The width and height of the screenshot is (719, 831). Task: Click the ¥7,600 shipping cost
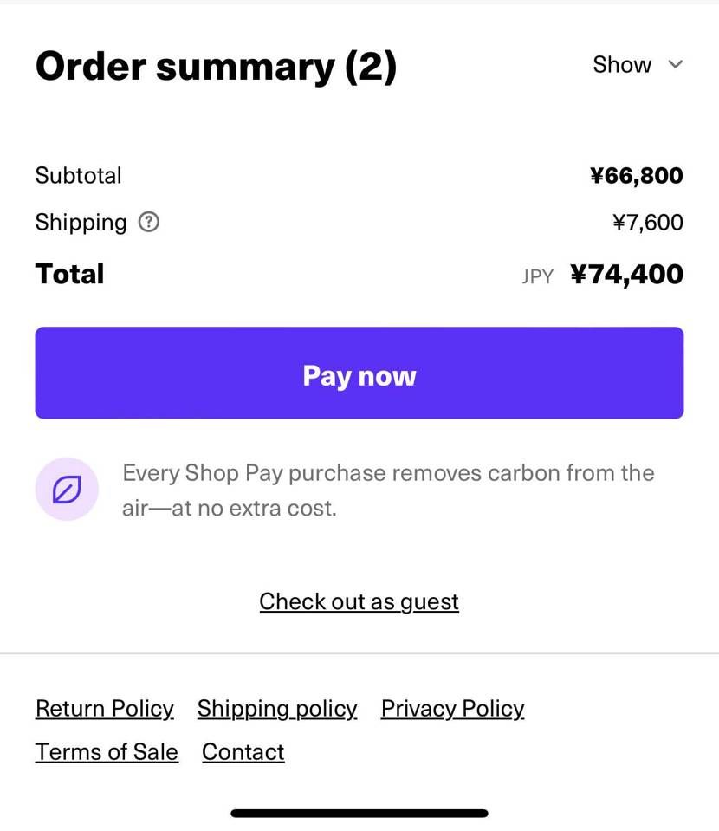coord(647,223)
